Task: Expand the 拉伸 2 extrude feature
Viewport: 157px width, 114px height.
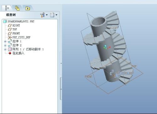Action: (x=5, y=45)
